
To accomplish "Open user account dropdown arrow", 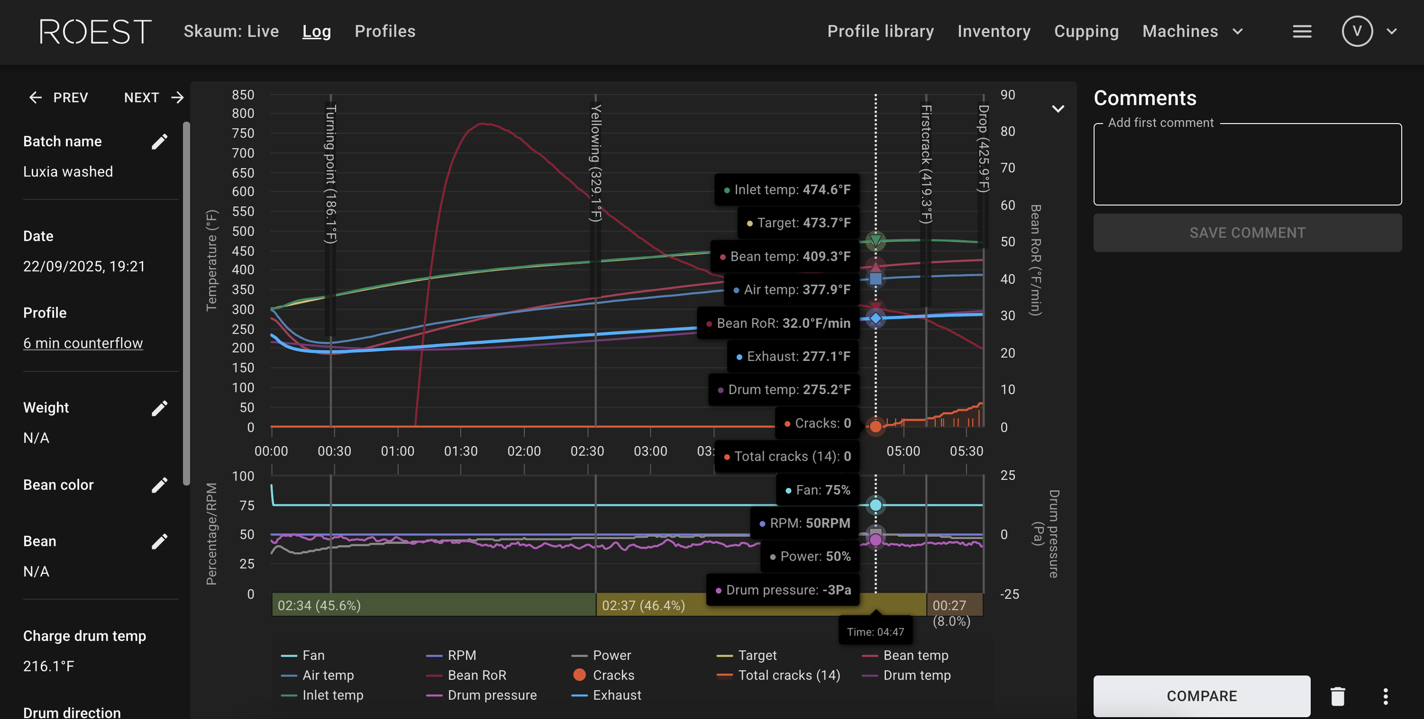I will (x=1392, y=31).
